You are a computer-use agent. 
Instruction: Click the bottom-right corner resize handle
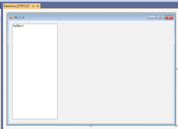[x=176, y=125]
